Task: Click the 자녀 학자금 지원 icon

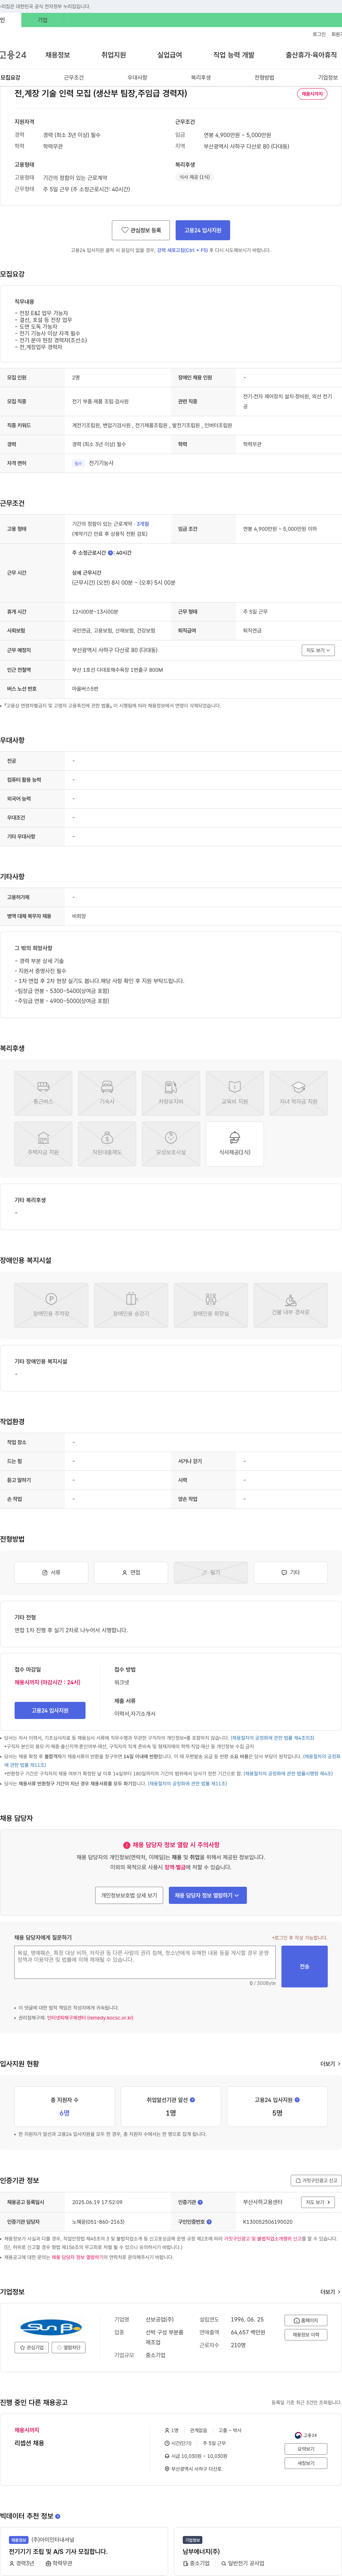Action: pos(298,1093)
